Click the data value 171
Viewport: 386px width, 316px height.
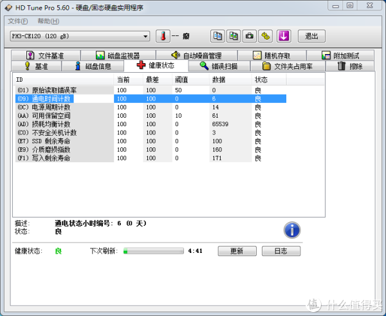click(x=217, y=158)
